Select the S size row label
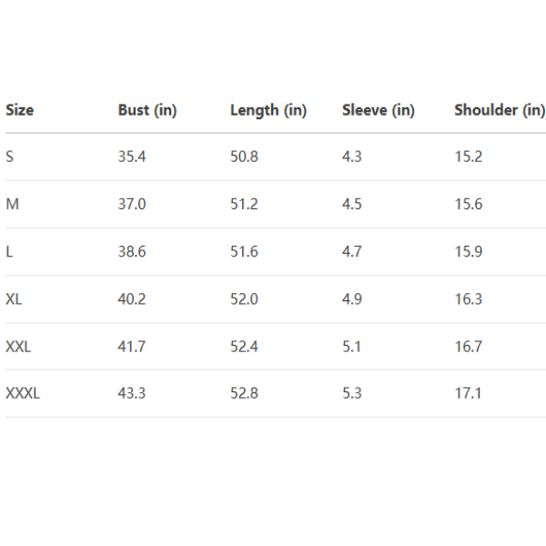Image resolution: width=546 pixels, height=546 pixels. pos(10,157)
